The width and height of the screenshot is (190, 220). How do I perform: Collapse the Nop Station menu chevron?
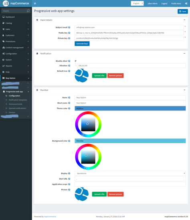[28, 78]
